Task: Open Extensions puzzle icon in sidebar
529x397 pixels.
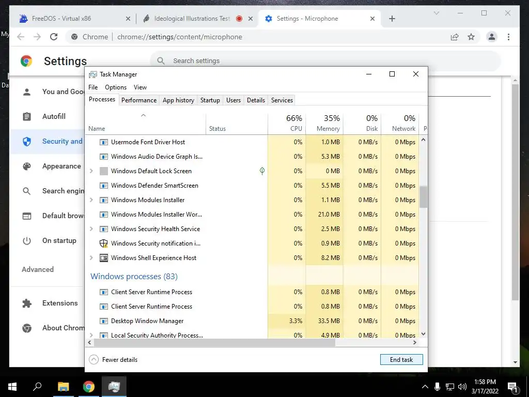Action: pyautogui.click(x=27, y=303)
